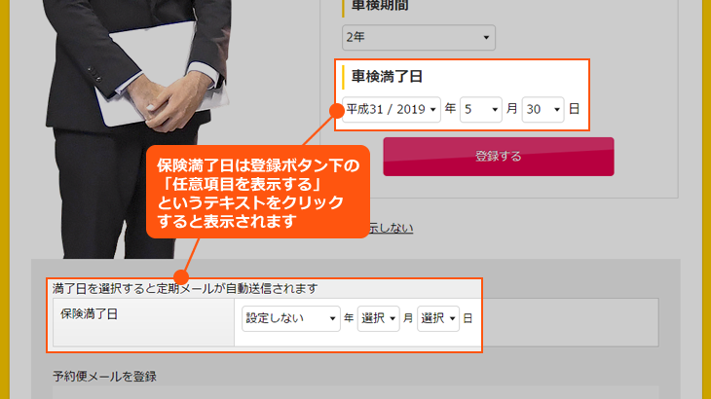Open the 保険満了日 year dropdown 設定しない
The width and height of the screenshot is (711, 399).
pyautogui.click(x=290, y=318)
